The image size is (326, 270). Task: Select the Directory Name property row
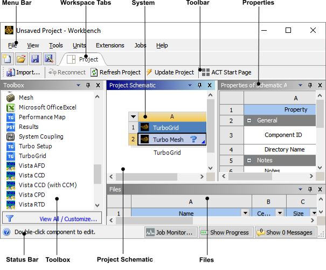pos(280,150)
